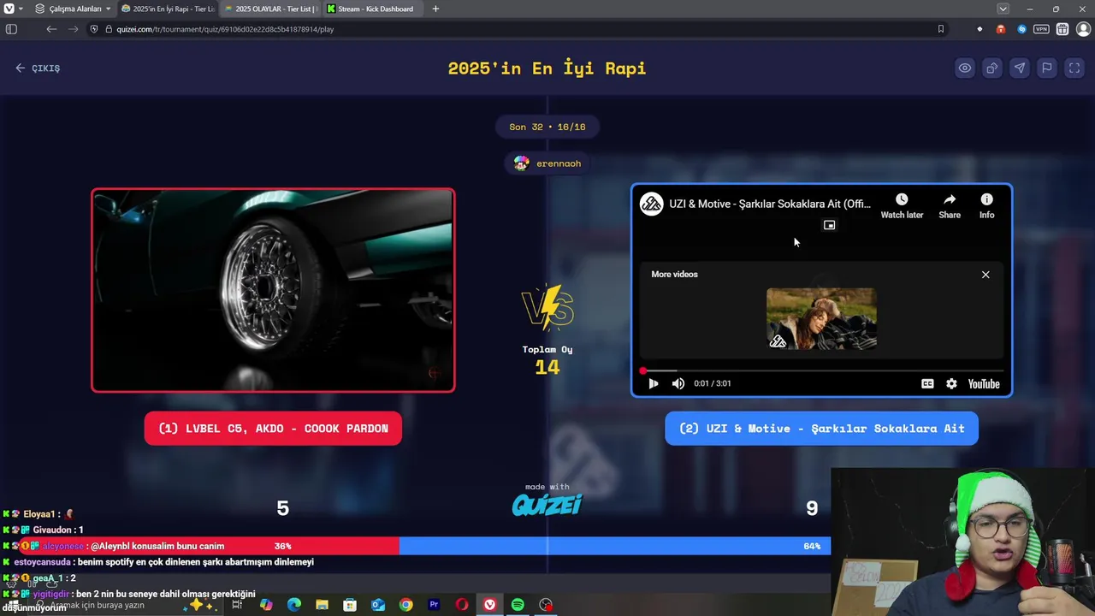Open Google Chrome from the taskbar
The image size is (1095, 616).
tap(405, 605)
